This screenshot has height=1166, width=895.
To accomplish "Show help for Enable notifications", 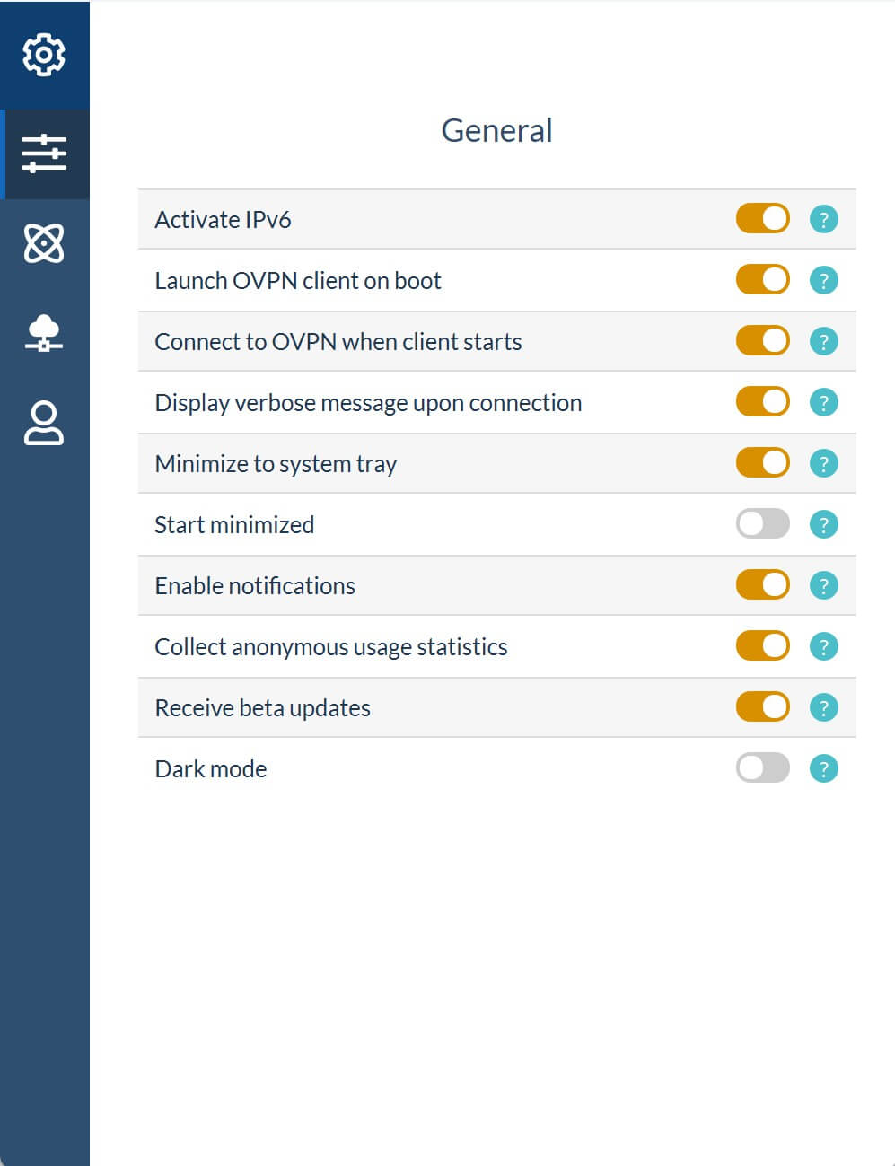I will (823, 585).
